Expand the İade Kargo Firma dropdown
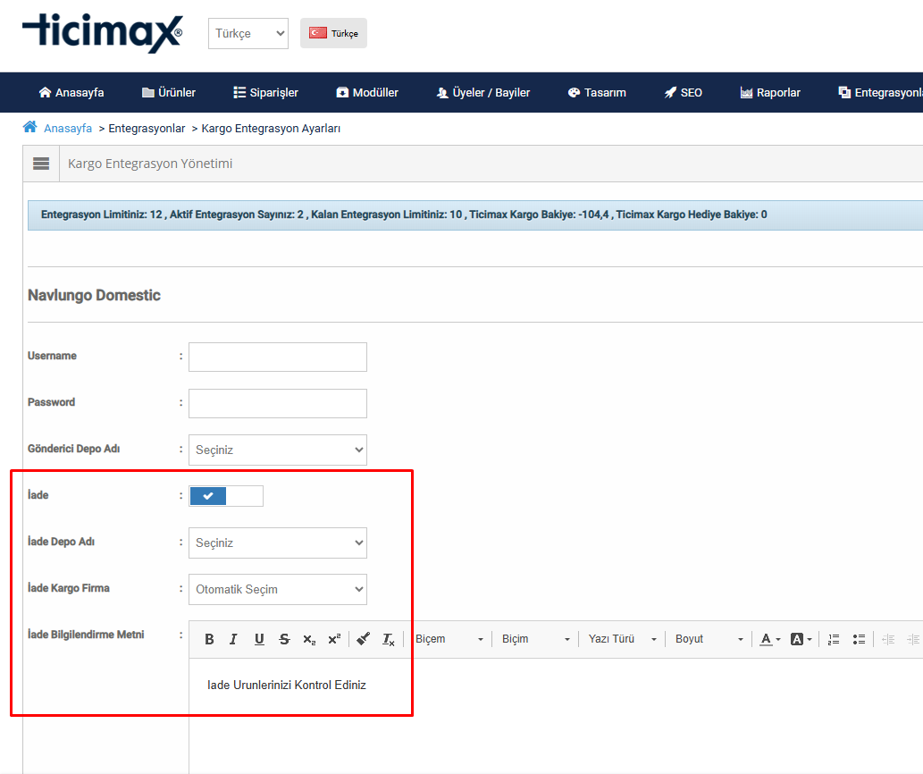The height and width of the screenshot is (774, 923). pyautogui.click(x=277, y=589)
